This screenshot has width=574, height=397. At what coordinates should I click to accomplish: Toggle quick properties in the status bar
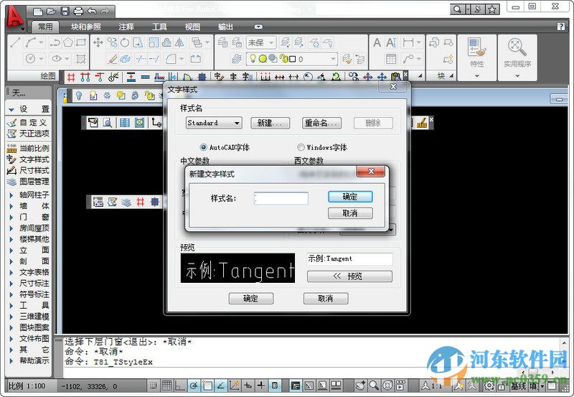[x=275, y=386]
